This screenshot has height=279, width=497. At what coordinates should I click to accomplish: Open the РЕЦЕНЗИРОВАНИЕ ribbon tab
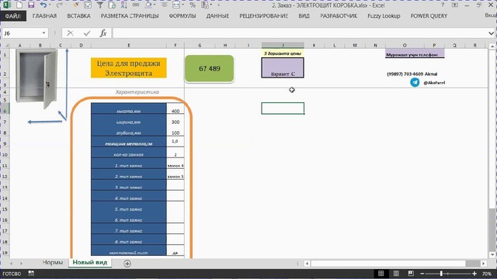click(263, 15)
